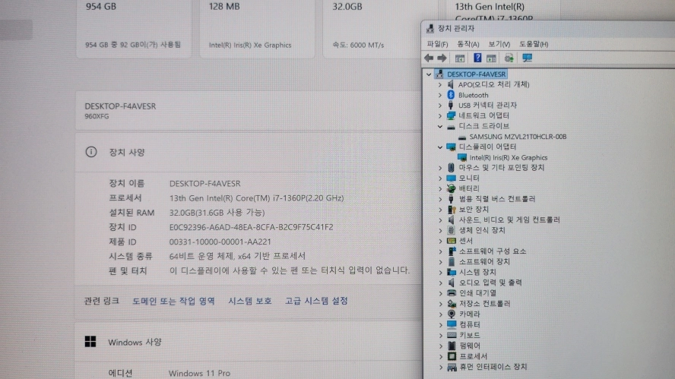Click the 카메라 webcam icon
Screen dimensions: 675x379
click(452, 314)
